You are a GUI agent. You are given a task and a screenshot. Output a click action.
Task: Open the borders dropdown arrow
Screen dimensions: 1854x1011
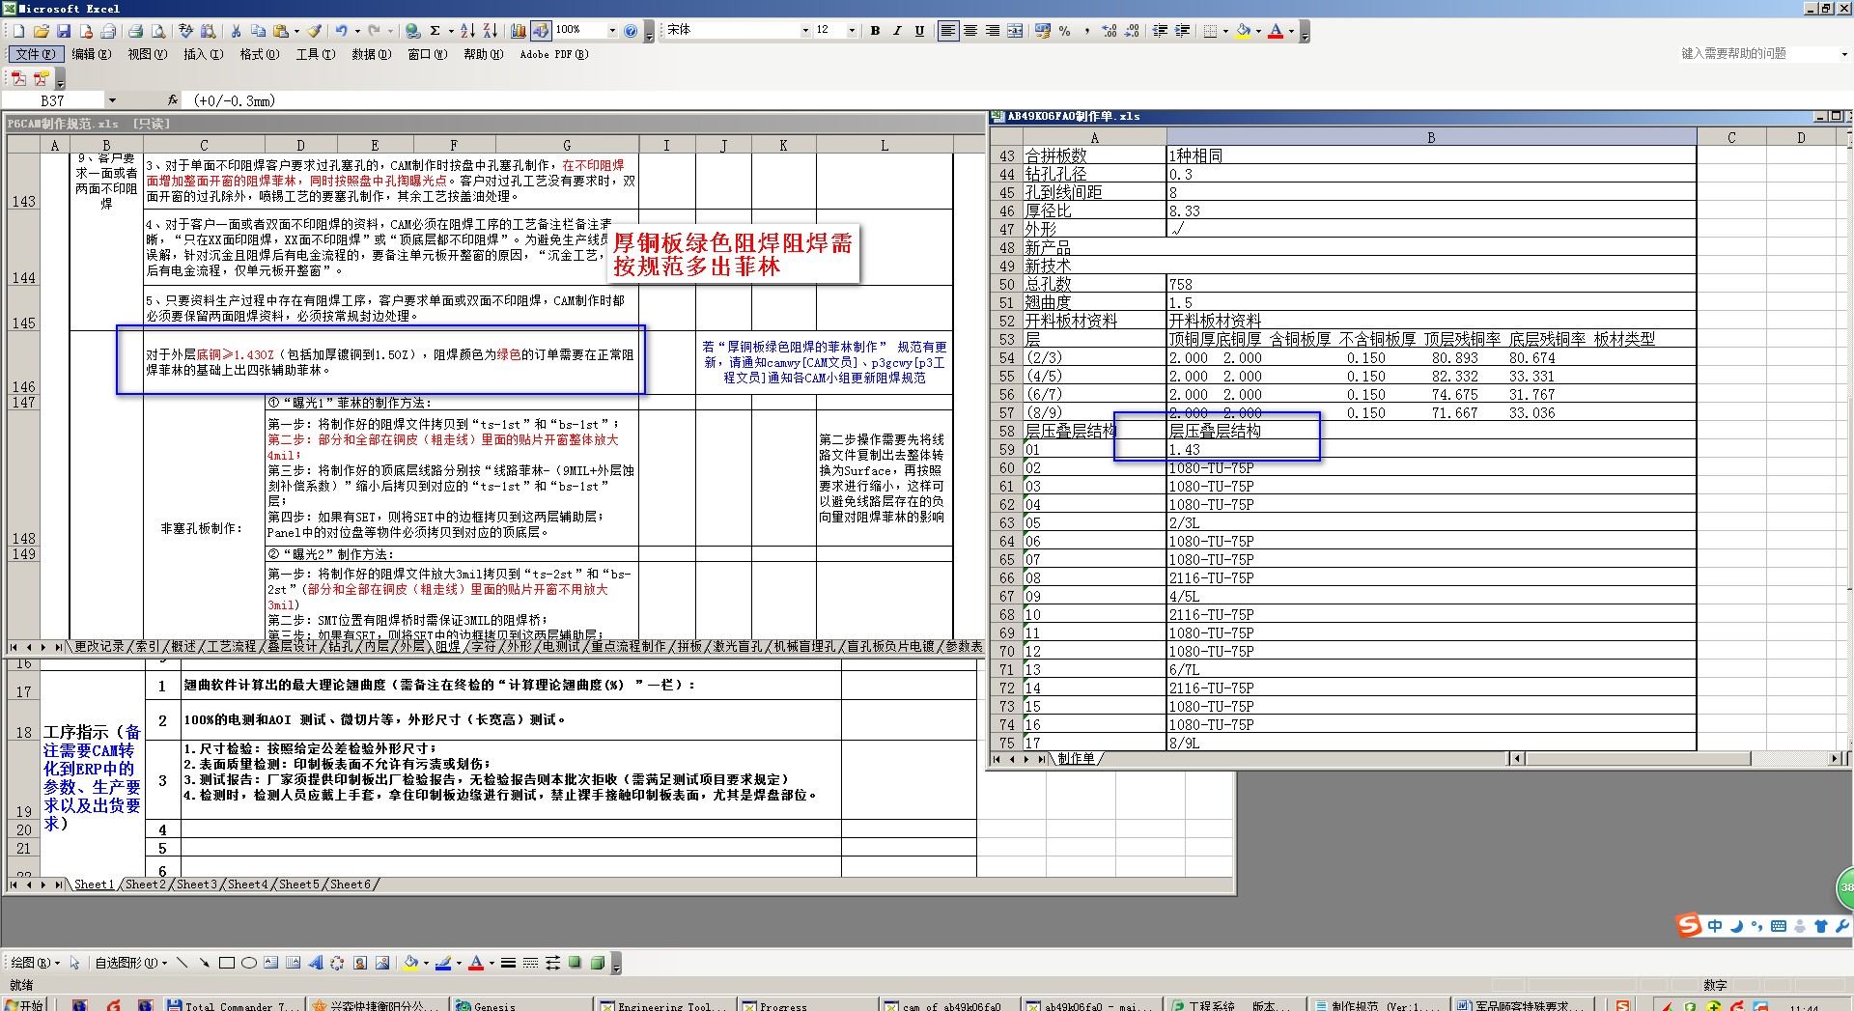[1225, 31]
